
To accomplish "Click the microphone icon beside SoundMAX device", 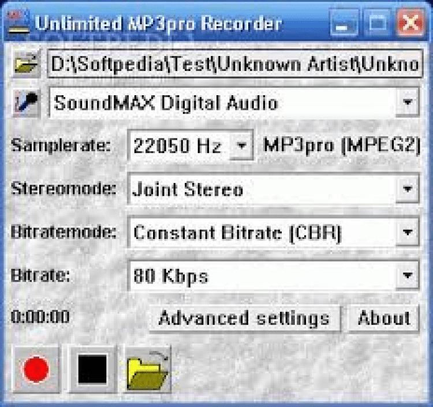I will click(x=26, y=103).
